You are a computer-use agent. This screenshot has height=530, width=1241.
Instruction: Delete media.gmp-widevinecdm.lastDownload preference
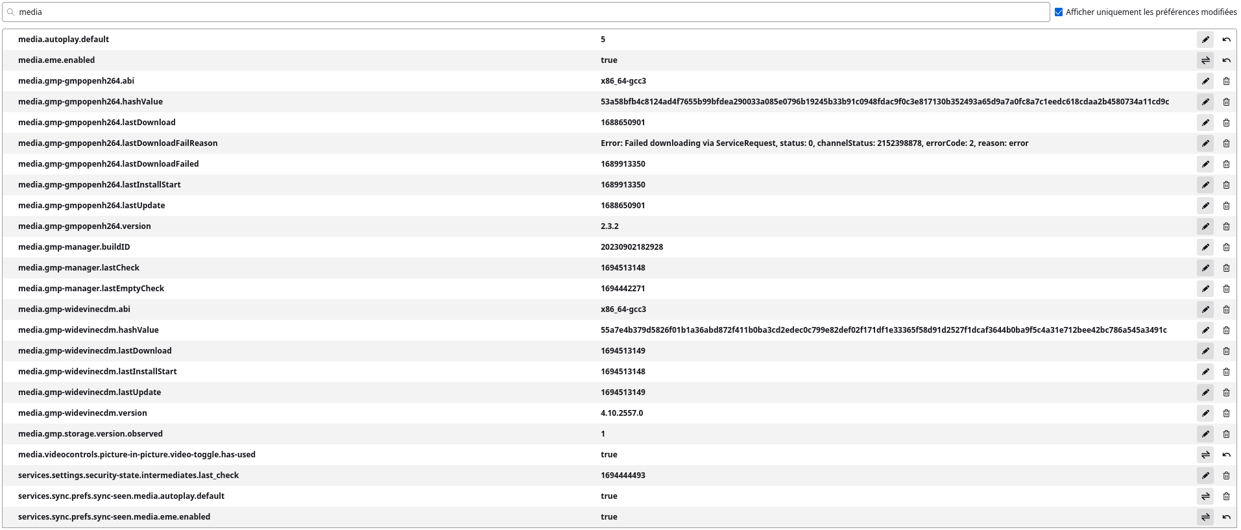pos(1226,351)
